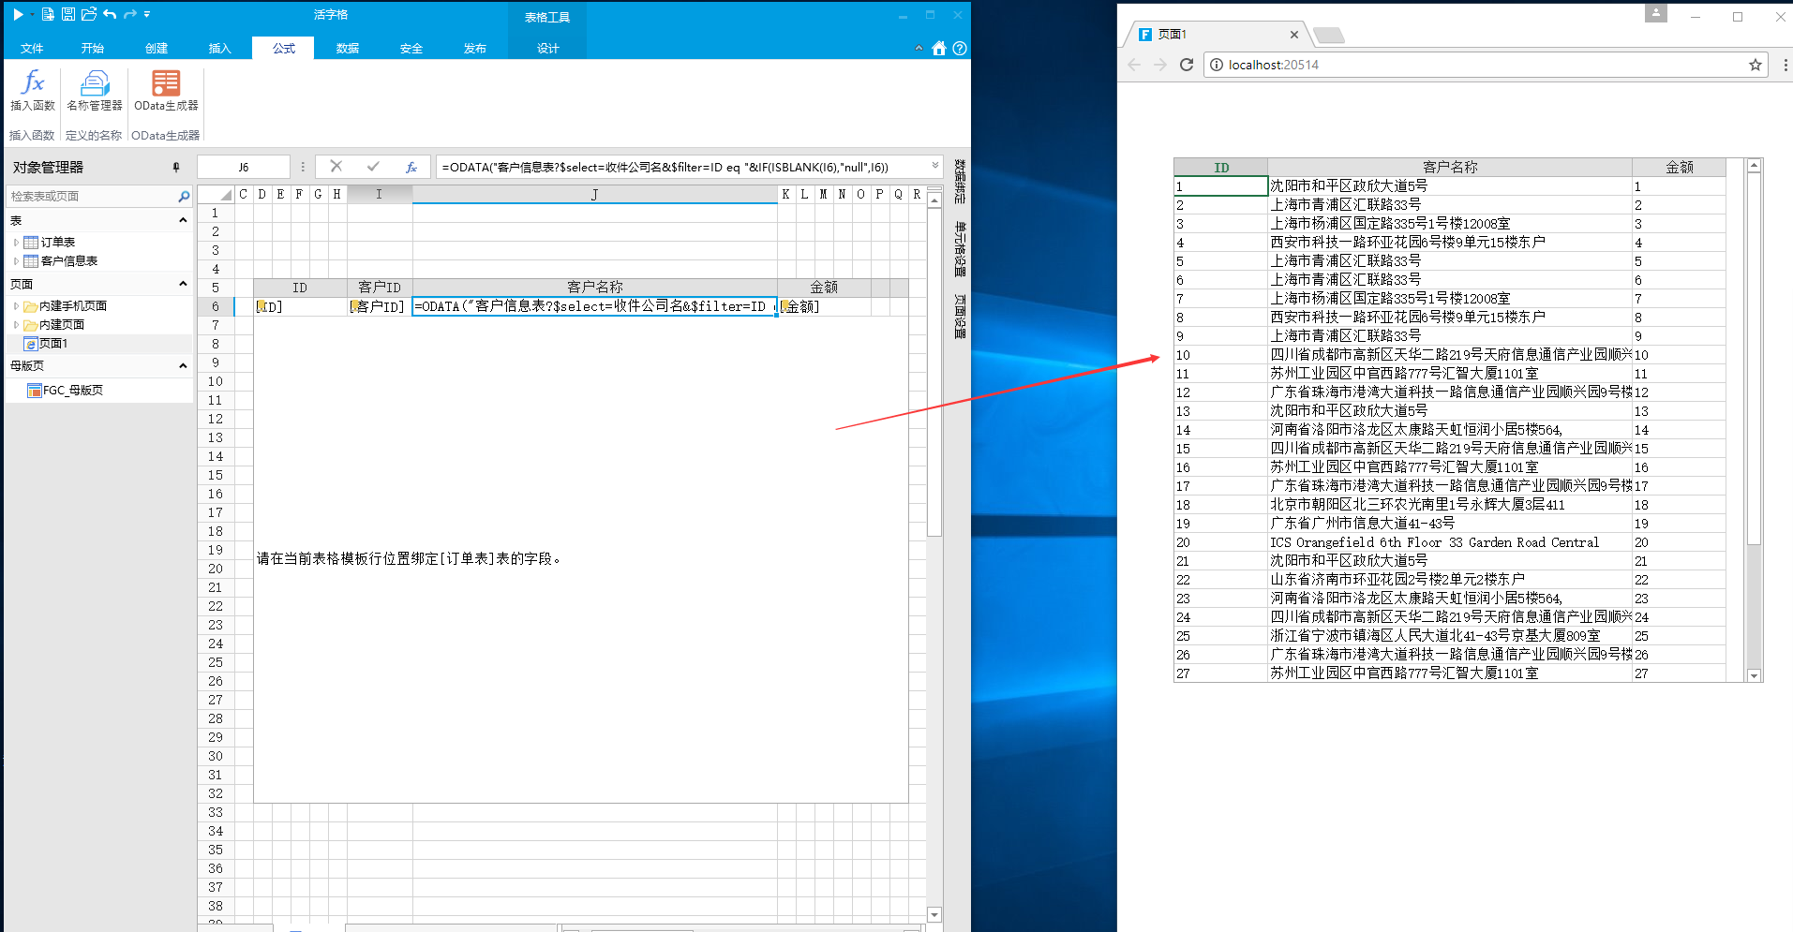This screenshot has width=1793, height=932.
Task: Open the 名称管理器 name manager
Action: [95, 91]
